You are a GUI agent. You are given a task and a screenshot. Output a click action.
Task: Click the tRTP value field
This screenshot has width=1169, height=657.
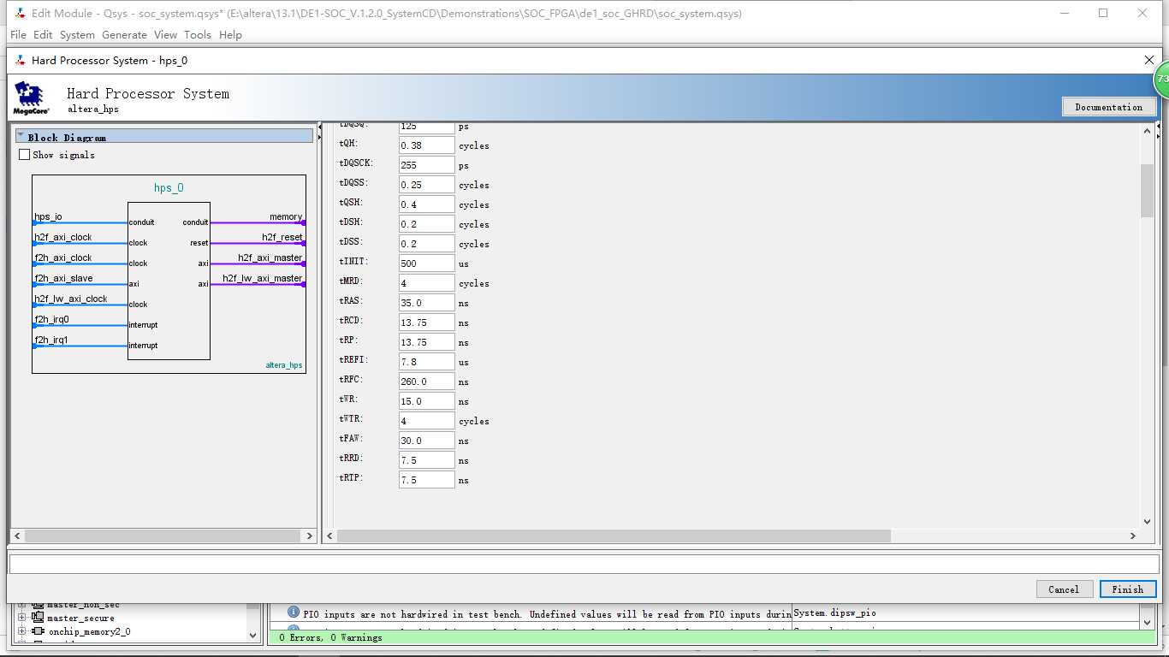coord(426,480)
